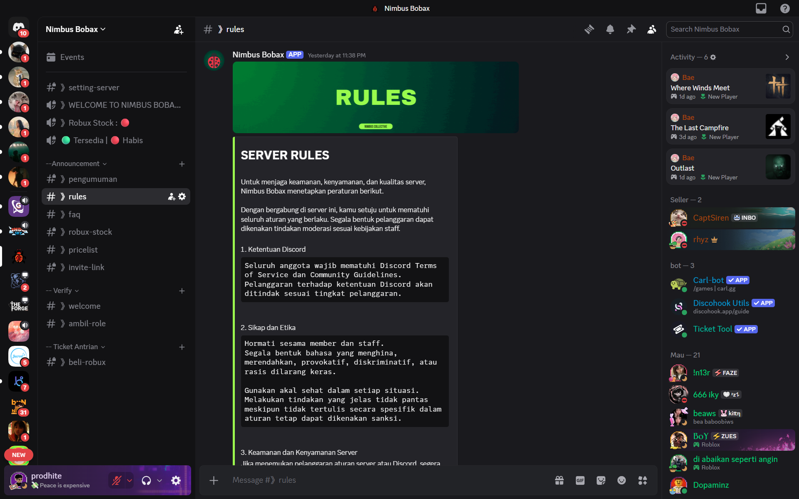Go to robux-stock channel
The width and height of the screenshot is (799, 499).
(x=116, y=232)
